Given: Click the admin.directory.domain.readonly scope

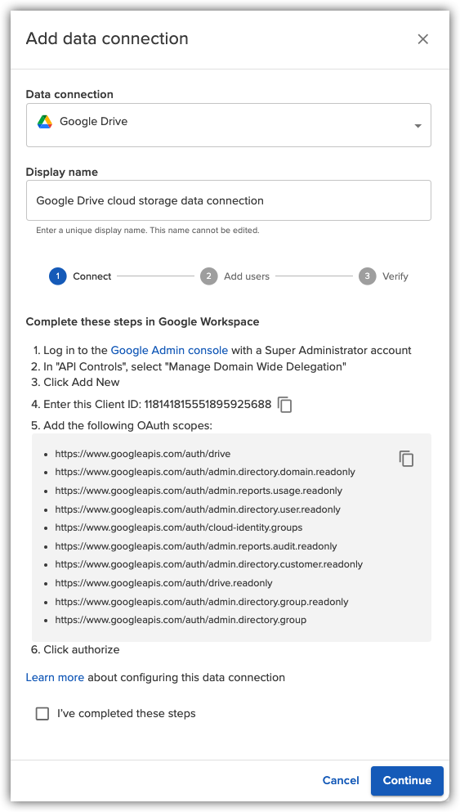Looking at the screenshot, I should click(x=205, y=472).
